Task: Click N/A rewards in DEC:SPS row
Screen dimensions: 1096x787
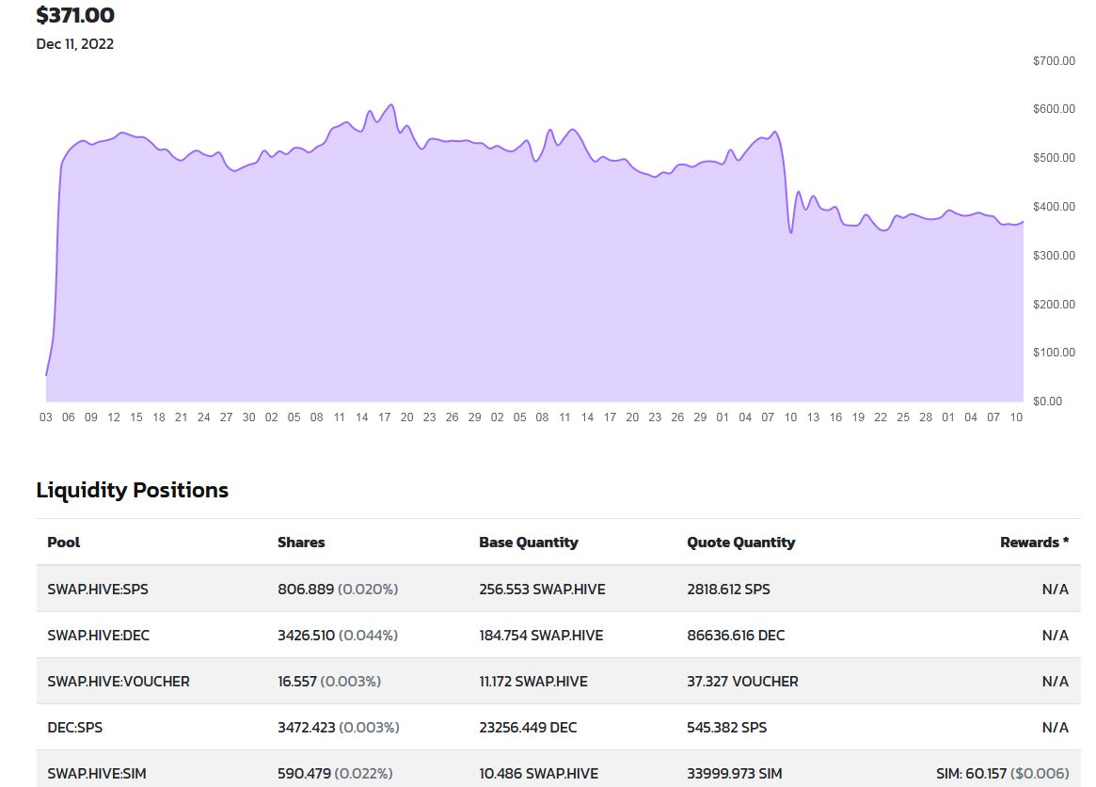Action: point(1056,728)
